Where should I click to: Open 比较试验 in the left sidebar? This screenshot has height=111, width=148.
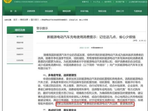coord(20,60)
